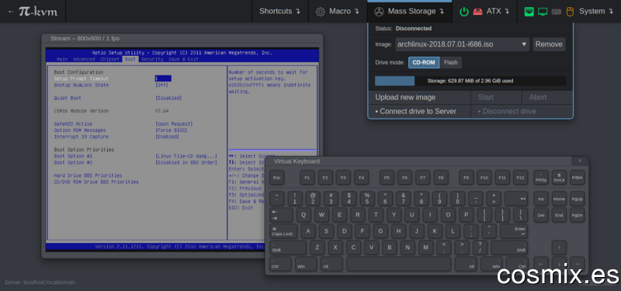The image size is (621, 291).
Task: Click Disconnect drive
Action: (522, 111)
